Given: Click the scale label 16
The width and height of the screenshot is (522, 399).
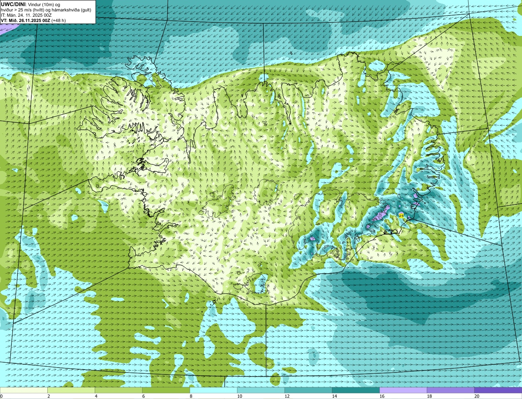Looking at the screenshot, I should click(382, 396).
